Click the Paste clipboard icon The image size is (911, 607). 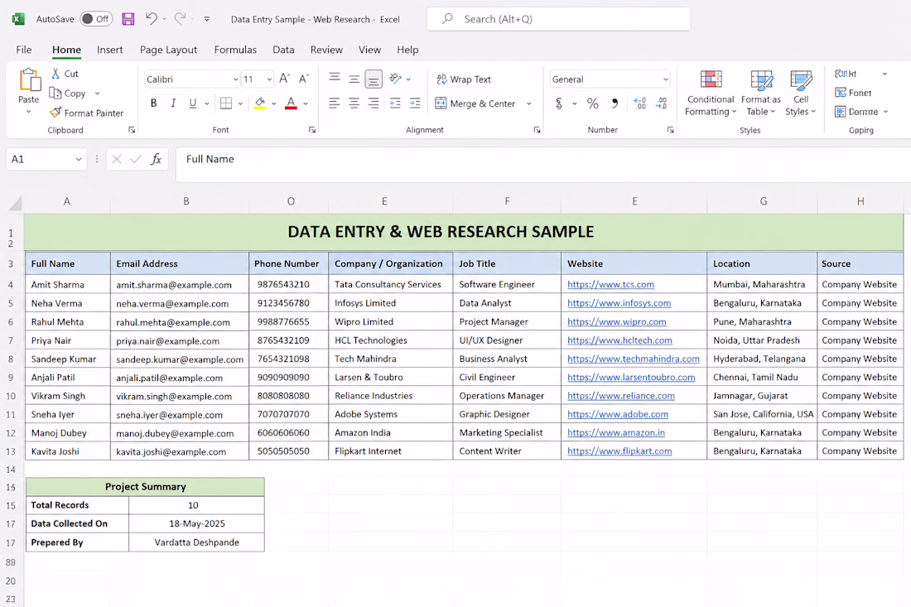(29, 80)
